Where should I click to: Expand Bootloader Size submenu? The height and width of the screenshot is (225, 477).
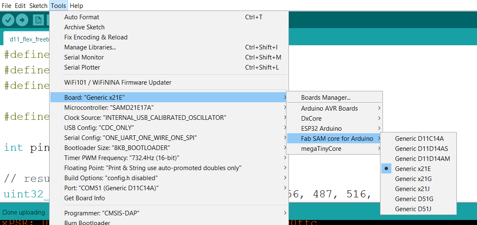169,148
